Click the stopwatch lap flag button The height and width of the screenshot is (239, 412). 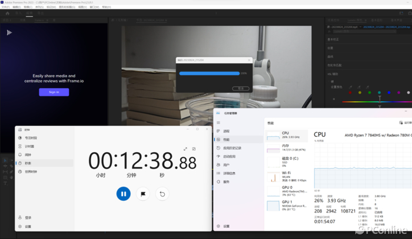[x=143, y=194]
